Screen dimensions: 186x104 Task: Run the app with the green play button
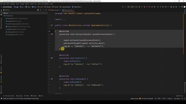point(139,7)
